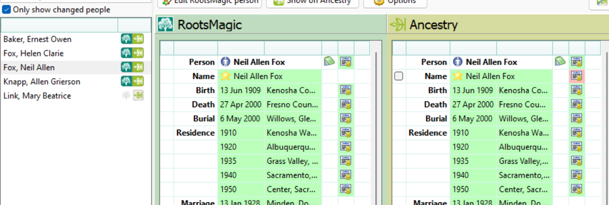Screen dimensions: 609x205
Task: Click the RootsMagic tree icon for Baker, Ernest Owen
Action: (x=126, y=39)
